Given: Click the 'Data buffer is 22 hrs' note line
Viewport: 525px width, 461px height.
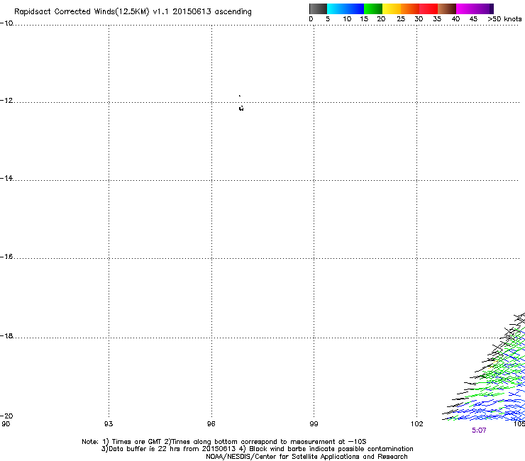Looking at the screenshot, I should coord(257,449).
